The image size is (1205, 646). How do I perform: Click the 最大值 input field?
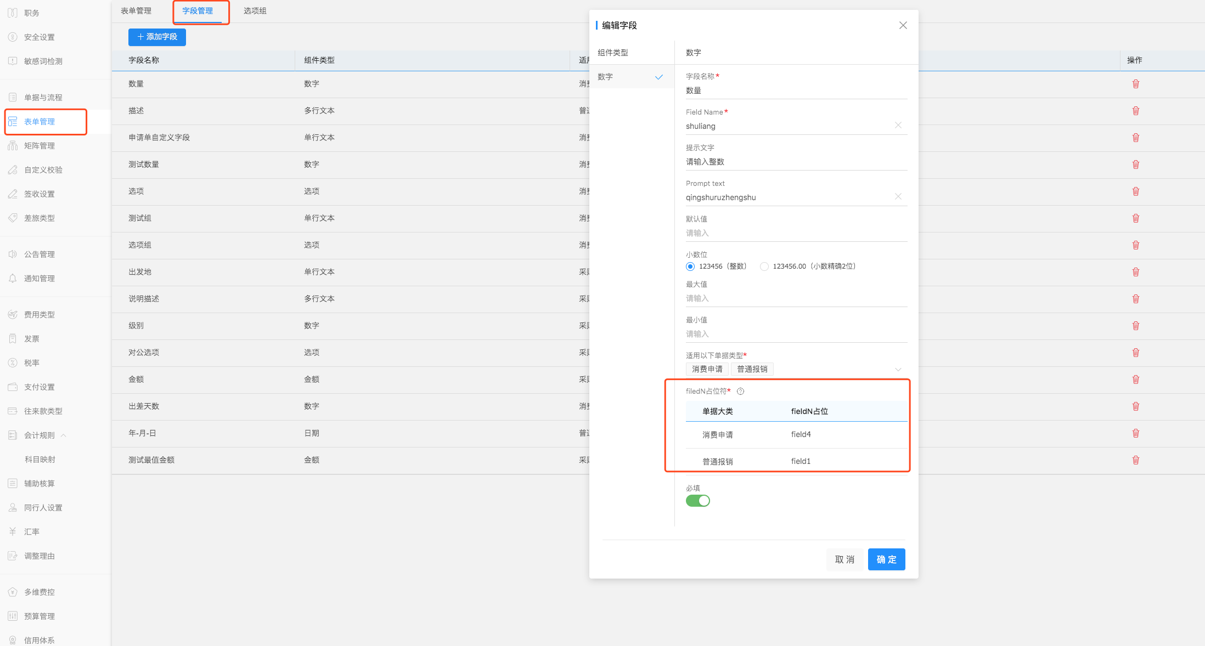tap(797, 298)
